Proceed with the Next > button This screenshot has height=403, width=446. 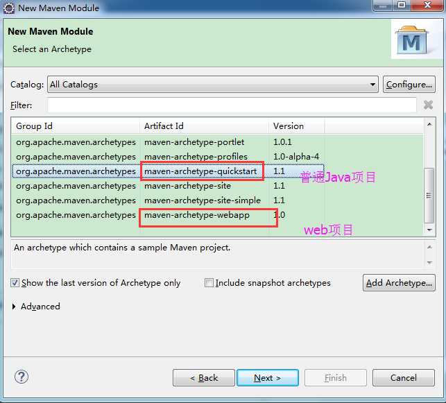[x=268, y=378]
